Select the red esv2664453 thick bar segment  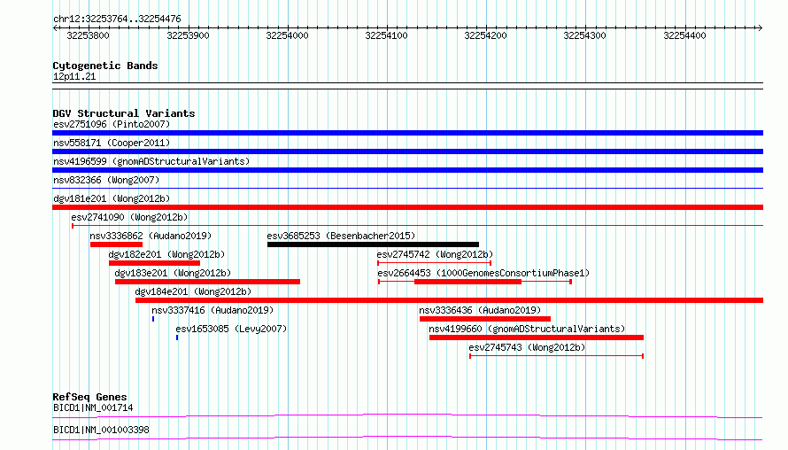coord(467,282)
